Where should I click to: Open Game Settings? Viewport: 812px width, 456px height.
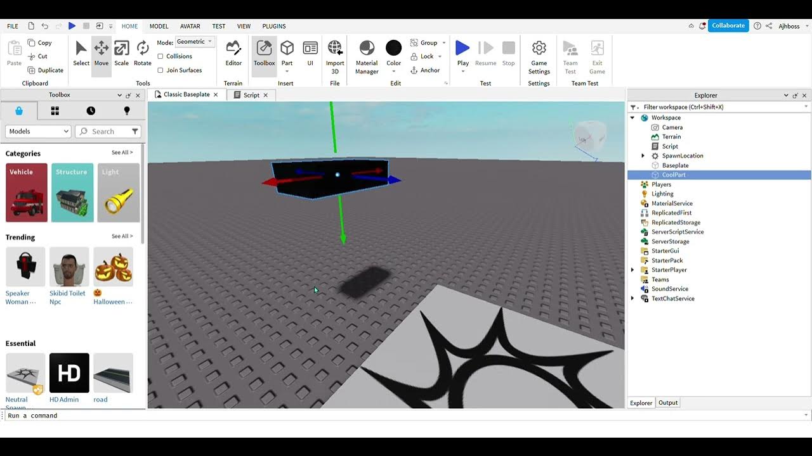(x=539, y=57)
